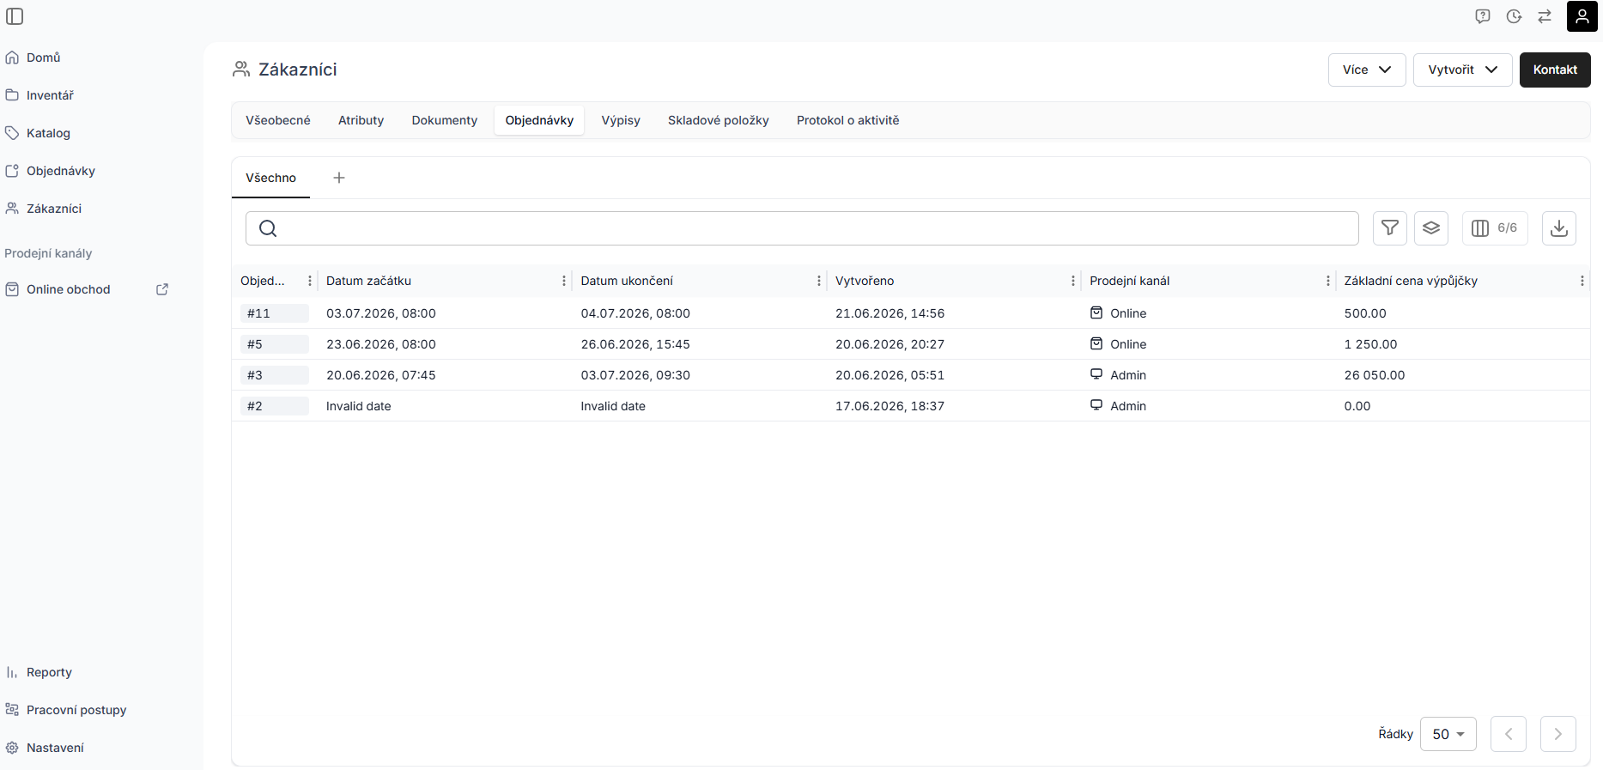Go to previous page arrow
1603x770 pixels.
point(1509,734)
